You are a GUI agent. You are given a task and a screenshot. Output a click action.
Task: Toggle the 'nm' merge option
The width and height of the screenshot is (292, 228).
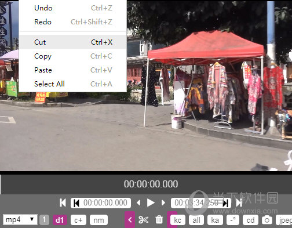pyautogui.click(x=98, y=220)
